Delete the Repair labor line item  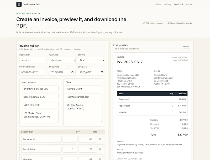click(x=100, y=149)
